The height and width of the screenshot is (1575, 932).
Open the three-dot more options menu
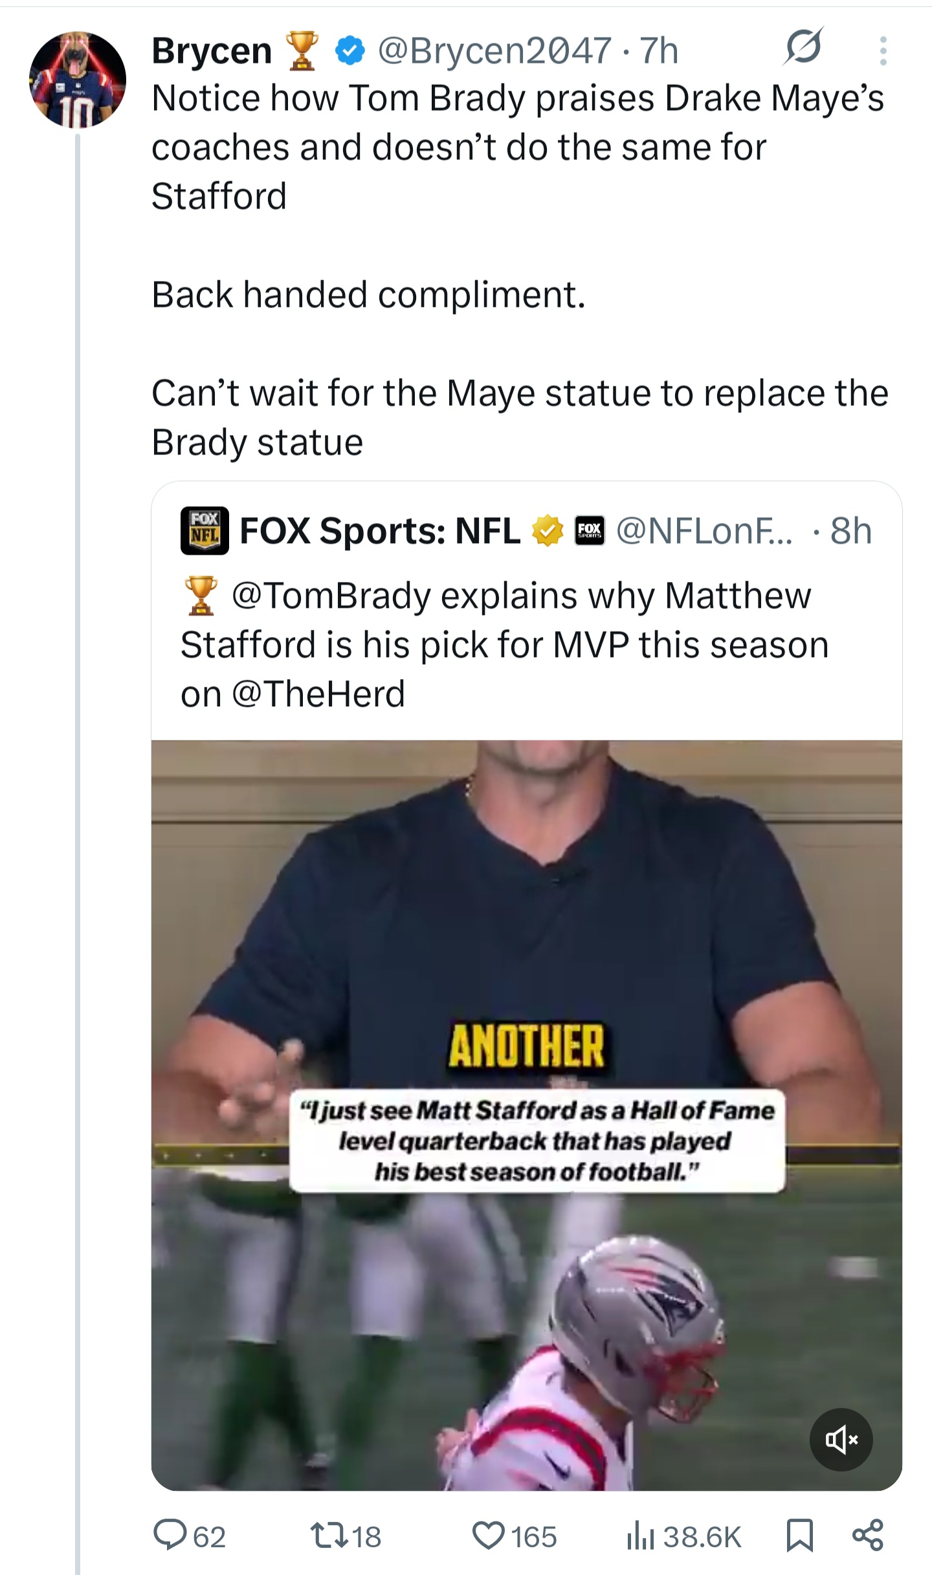point(883,50)
